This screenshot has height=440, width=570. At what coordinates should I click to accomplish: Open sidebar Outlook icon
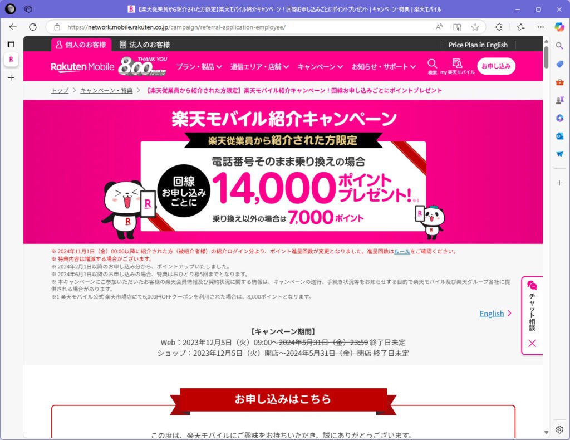click(559, 136)
